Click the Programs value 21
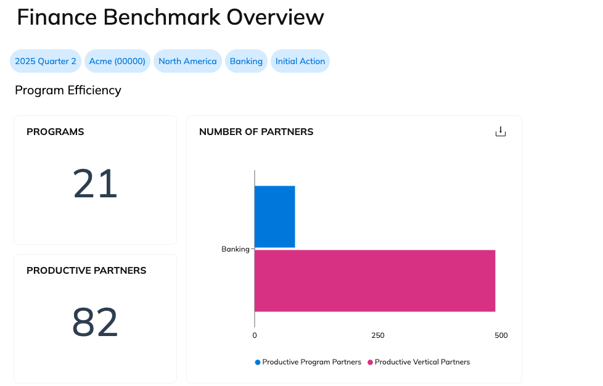Image resolution: width=603 pixels, height=386 pixels. pos(95,184)
